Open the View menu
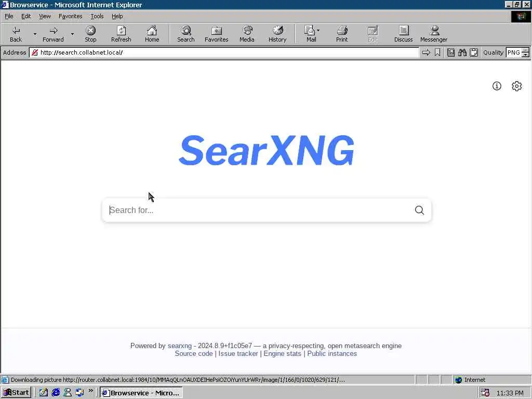532x399 pixels. click(x=45, y=16)
